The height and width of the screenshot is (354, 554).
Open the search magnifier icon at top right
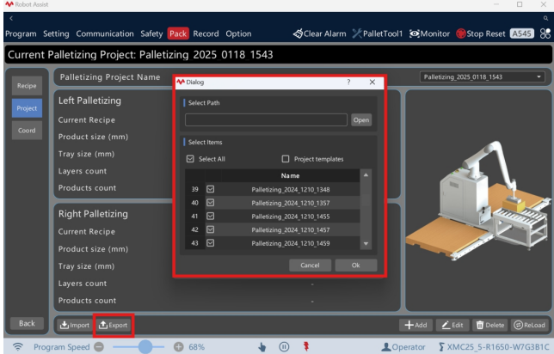(545, 18)
